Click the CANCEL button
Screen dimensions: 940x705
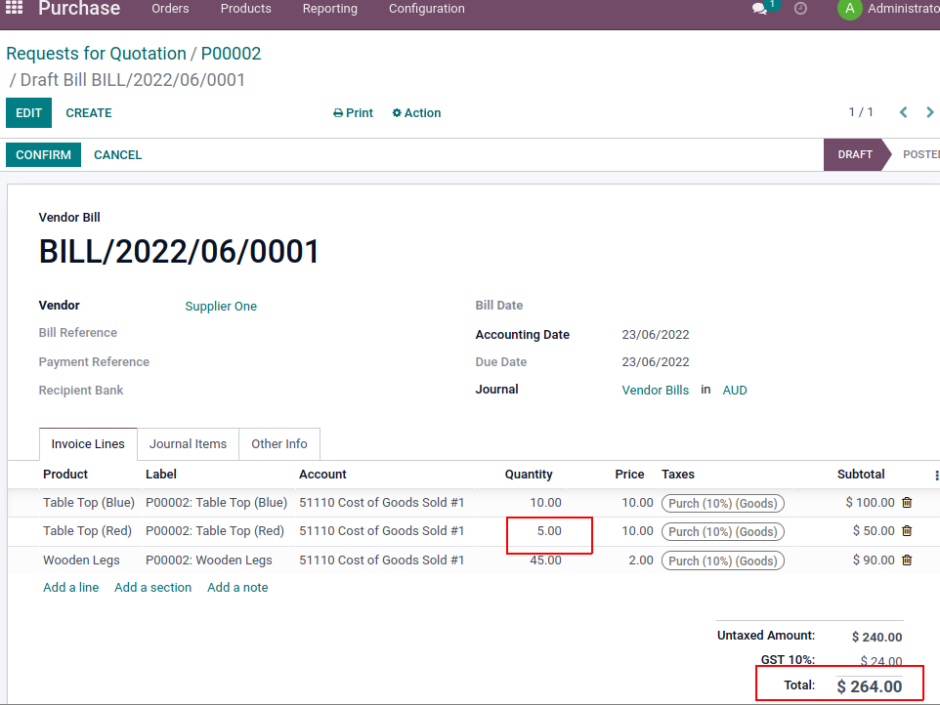117,154
